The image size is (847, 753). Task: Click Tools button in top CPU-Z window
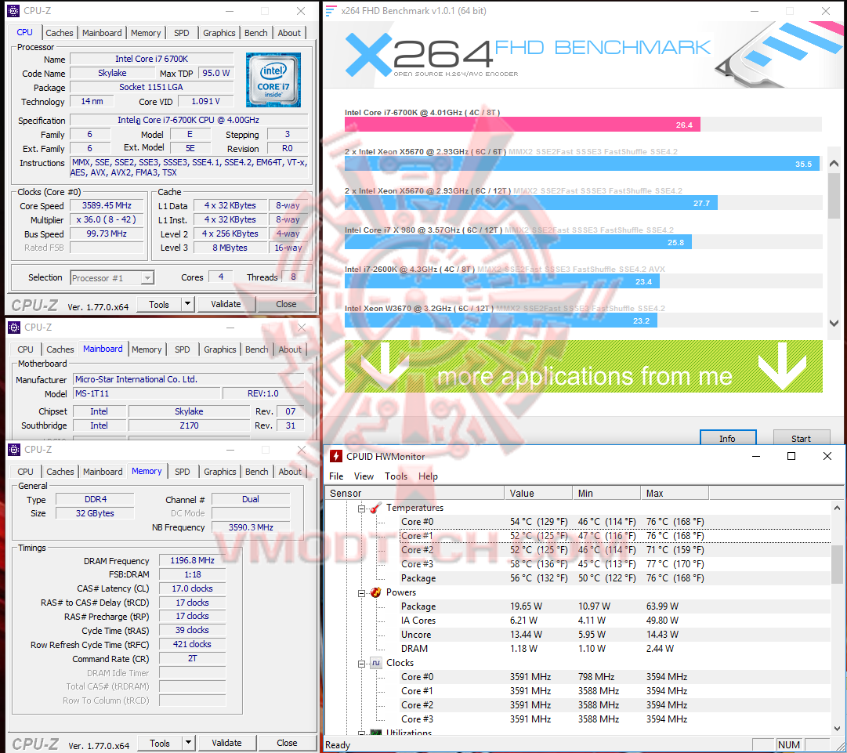tap(159, 304)
